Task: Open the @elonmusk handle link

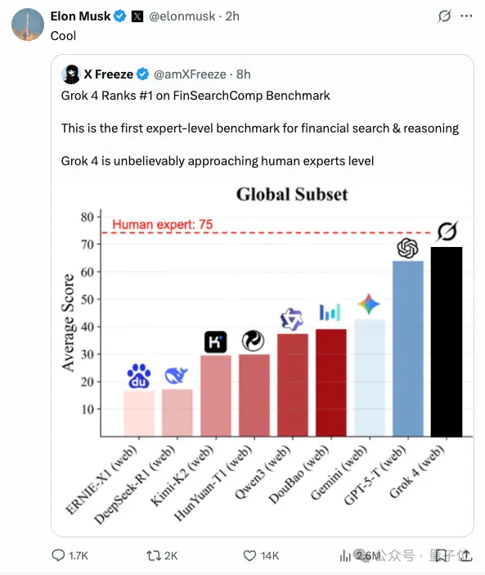Action: (x=182, y=16)
